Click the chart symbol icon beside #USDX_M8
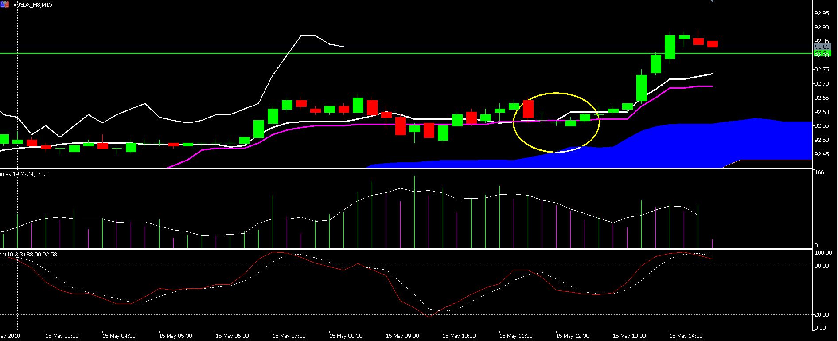Viewport: 838px width, 341px height. pyautogui.click(x=4, y=4)
